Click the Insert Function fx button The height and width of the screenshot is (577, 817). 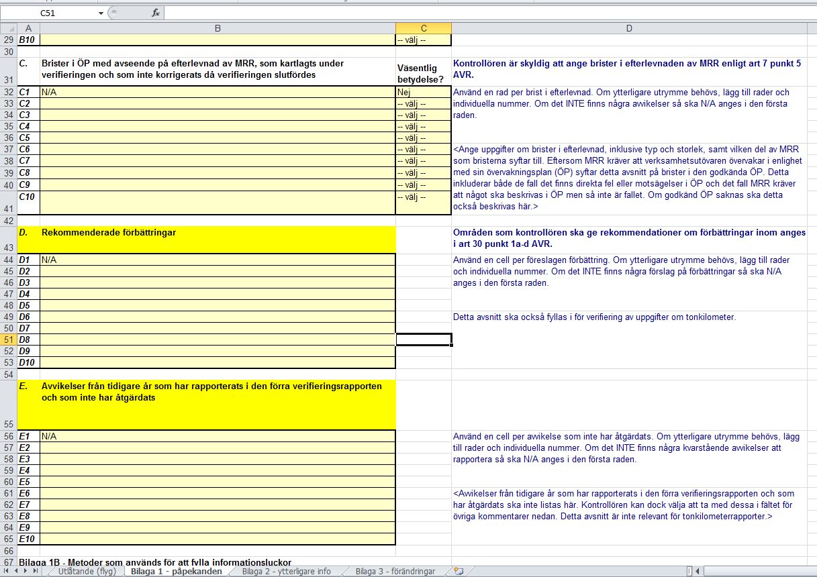(x=155, y=13)
